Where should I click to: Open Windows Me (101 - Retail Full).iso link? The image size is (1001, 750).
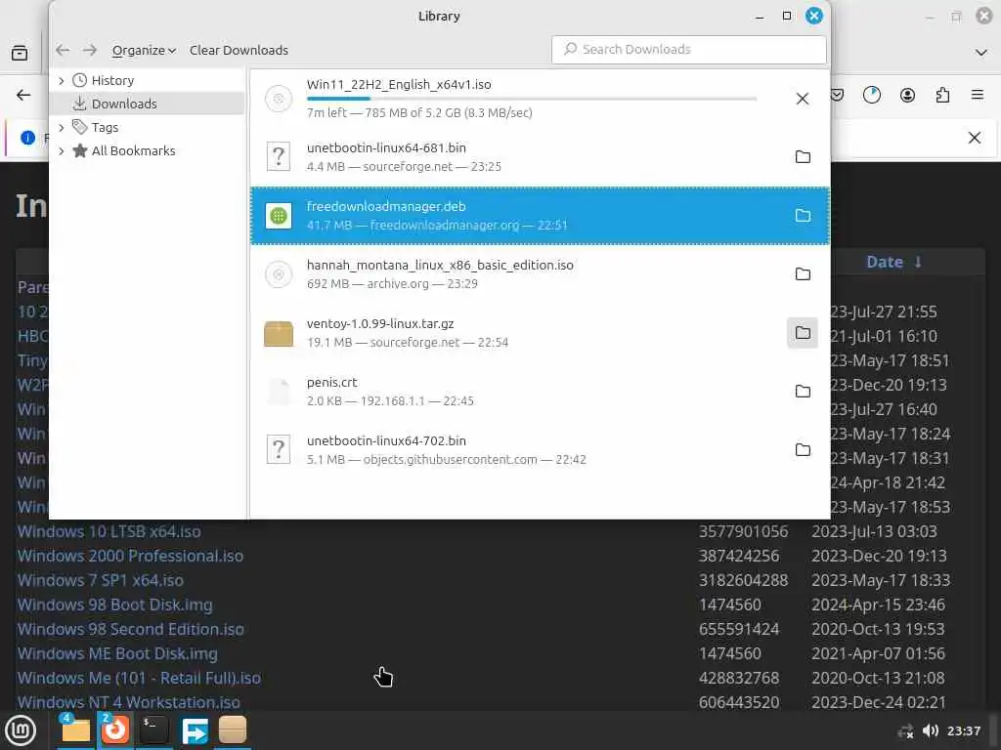139,678
